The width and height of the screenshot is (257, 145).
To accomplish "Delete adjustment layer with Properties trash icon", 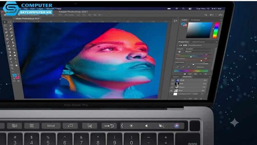I will click(x=206, y=74).
